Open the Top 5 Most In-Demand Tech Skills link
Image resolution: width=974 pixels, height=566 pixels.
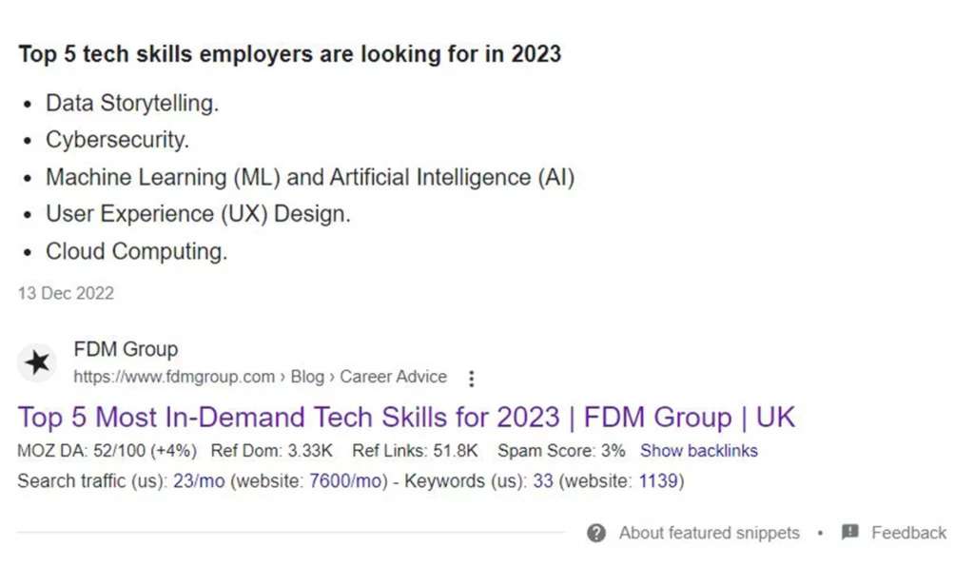pos(406,417)
